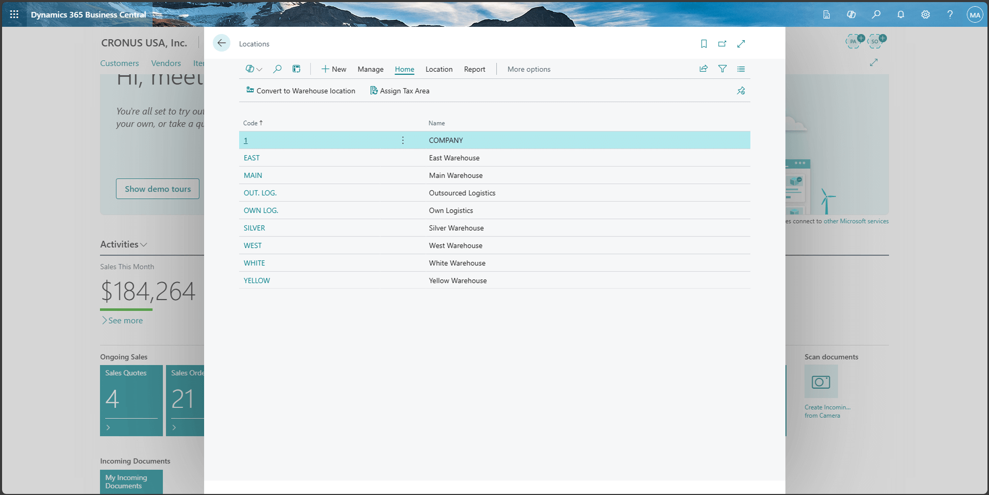Open the Sales Orders tile showing 21
The height and width of the screenshot is (495, 989).
[x=185, y=401]
